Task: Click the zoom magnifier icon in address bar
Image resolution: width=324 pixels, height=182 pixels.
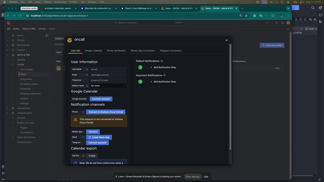Action: pyautogui.click(x=241, y=16)
